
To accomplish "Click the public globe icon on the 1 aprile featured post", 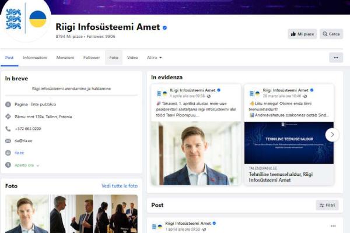I will pyautogui.click(x=209, y=96).
